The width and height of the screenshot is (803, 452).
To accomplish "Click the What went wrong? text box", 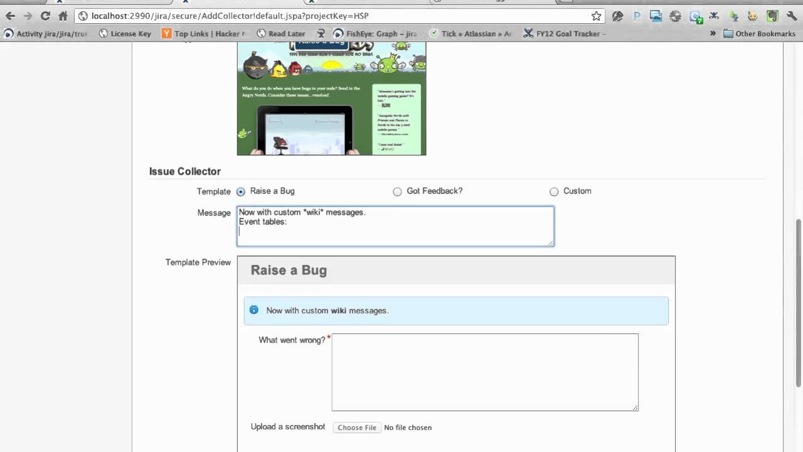I will 485,372.
